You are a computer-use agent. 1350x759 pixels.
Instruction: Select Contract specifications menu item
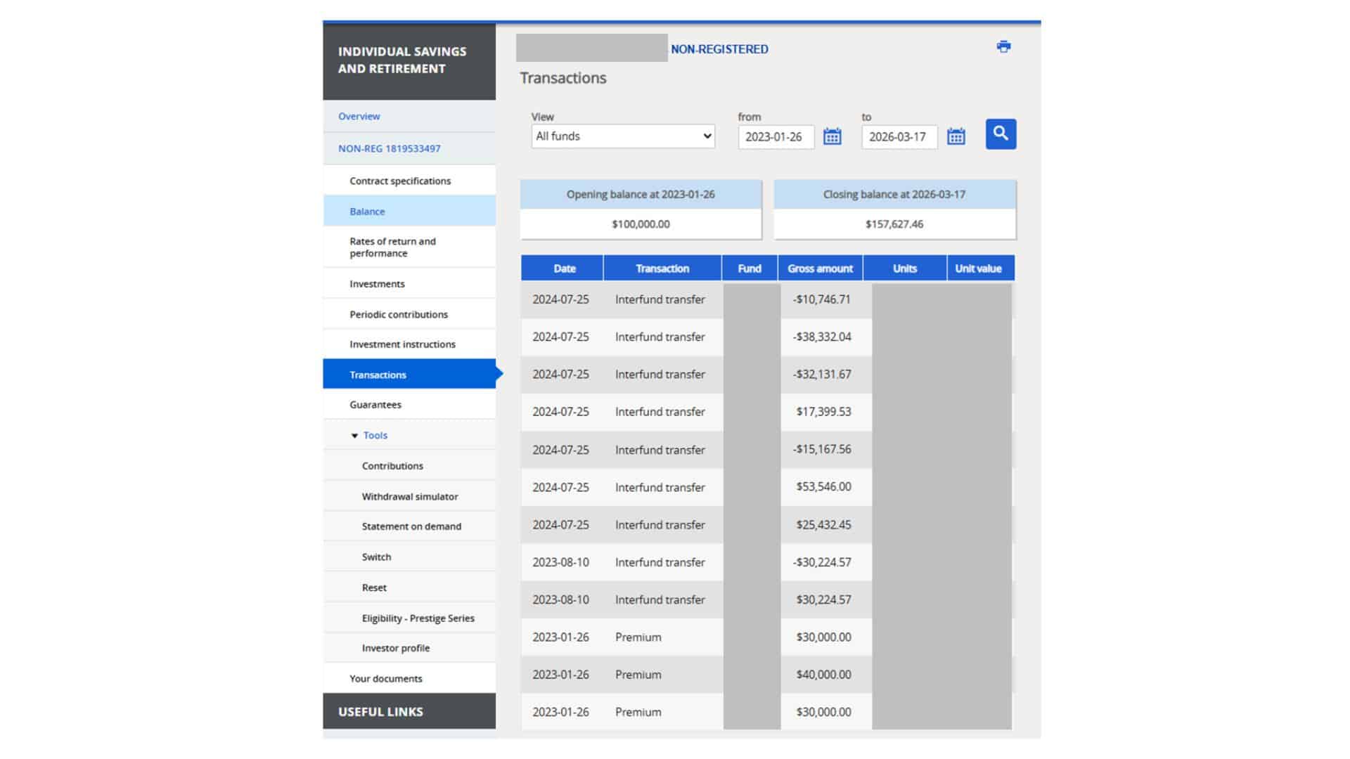point(400,181)
